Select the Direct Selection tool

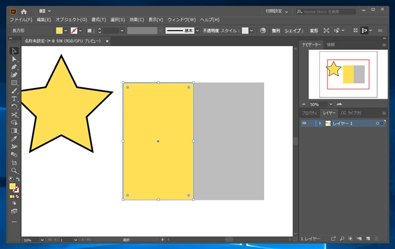click(14, 59)
